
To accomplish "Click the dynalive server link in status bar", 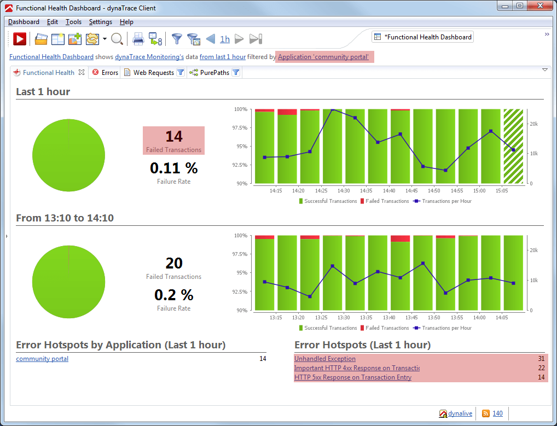I will click(460, 413).
